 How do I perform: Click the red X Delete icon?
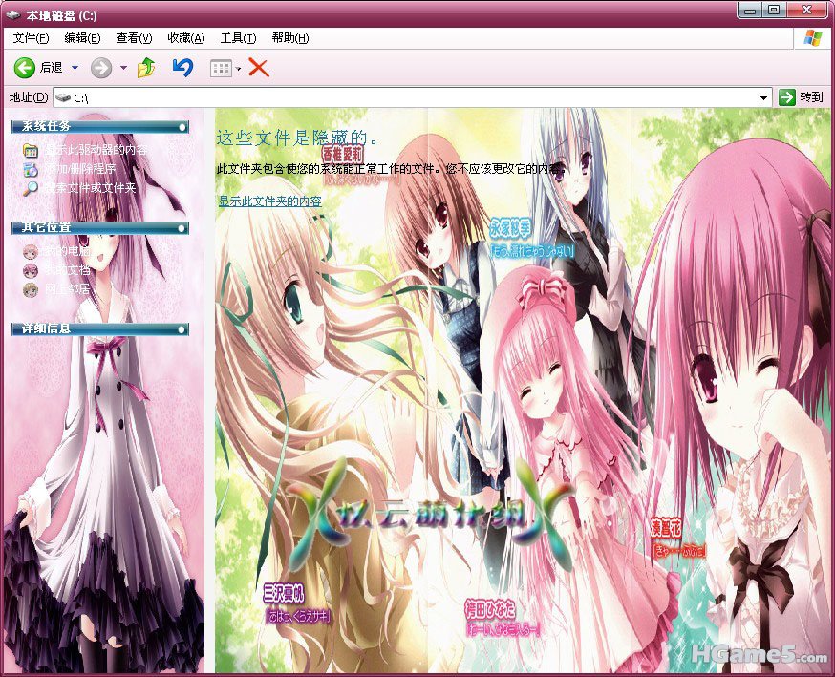point(258,68)
